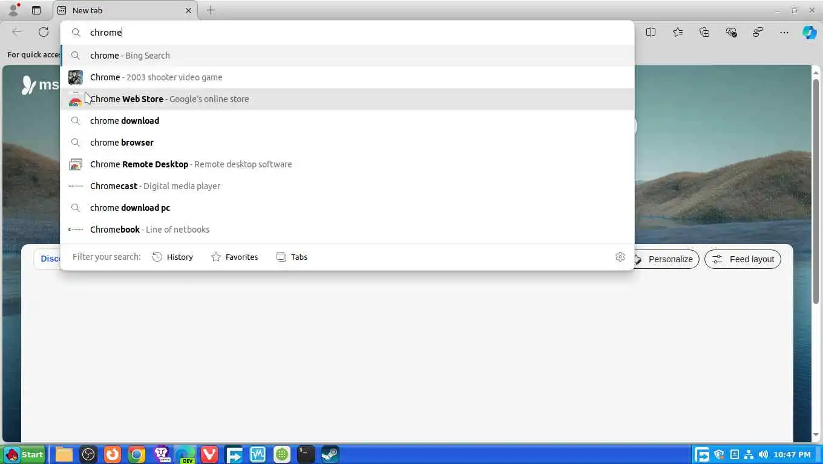Launch Google Chrome from taskbar
Image resolution: width=823 pixels, height=464 pixels.
pos(137,454)
